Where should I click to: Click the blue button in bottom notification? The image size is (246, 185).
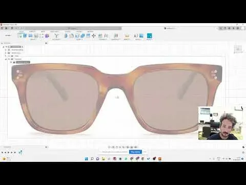(x=135, y=152)
